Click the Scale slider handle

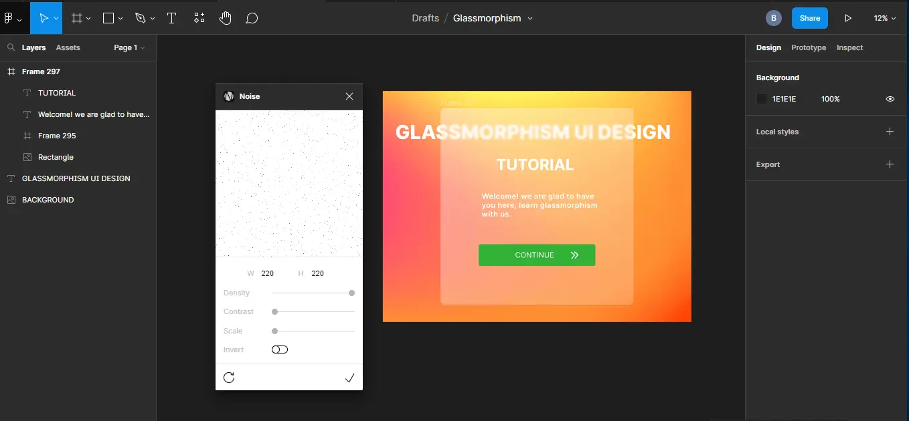coord(275,331)
